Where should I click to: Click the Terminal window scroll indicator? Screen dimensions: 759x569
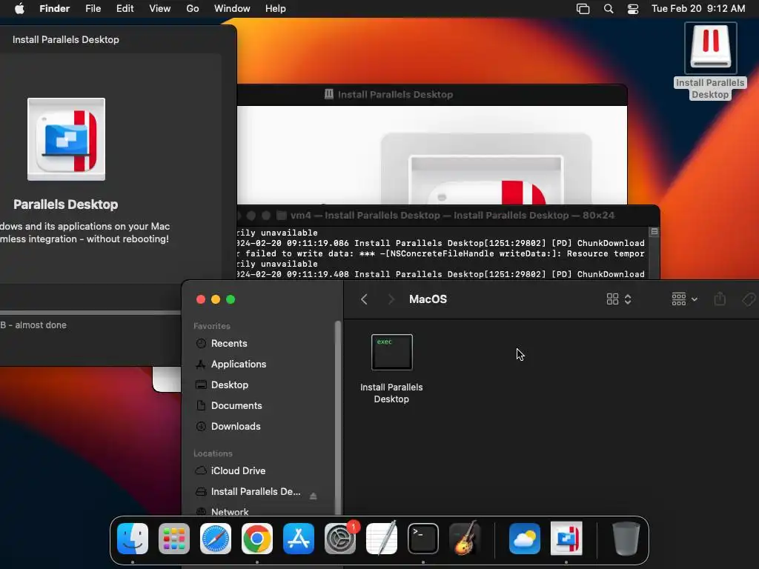(654, 232)
